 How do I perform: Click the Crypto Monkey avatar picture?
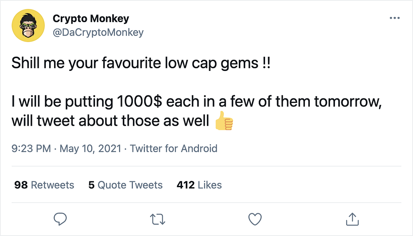click(x=28, y=26)
